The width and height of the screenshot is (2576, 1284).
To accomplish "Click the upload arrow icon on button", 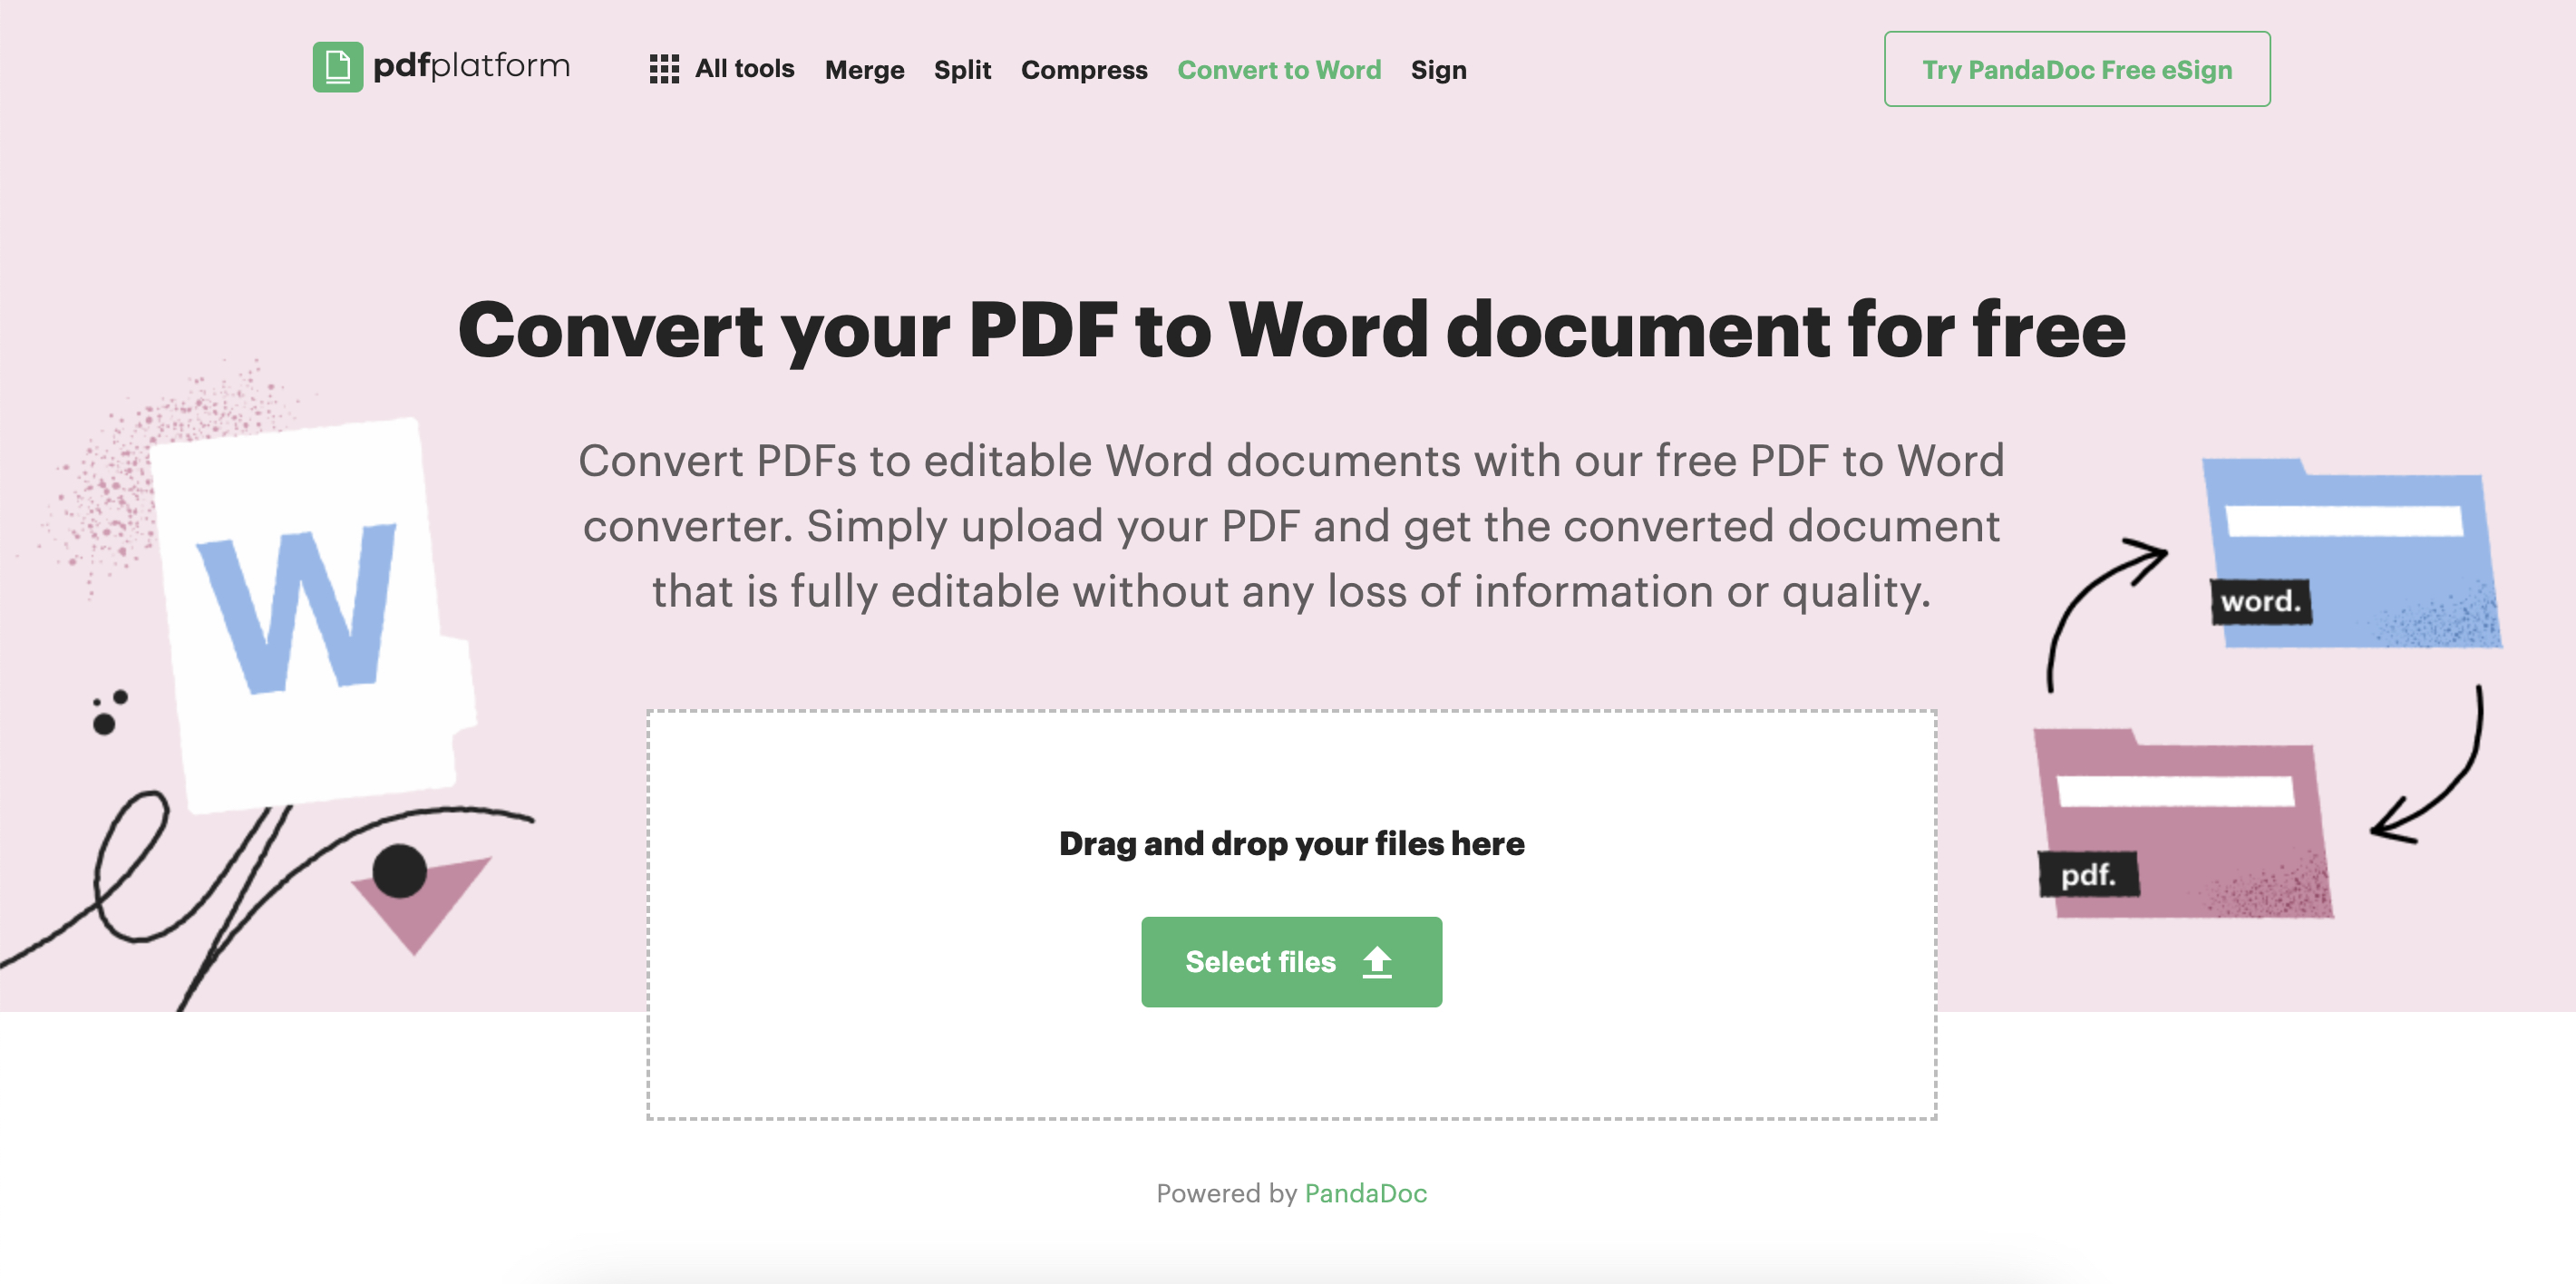I will (1382, 960).
